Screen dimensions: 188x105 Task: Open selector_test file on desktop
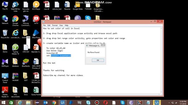57,6
